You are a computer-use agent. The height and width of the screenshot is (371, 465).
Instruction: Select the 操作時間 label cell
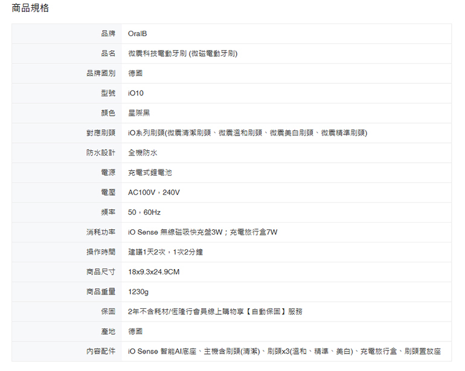66,252
